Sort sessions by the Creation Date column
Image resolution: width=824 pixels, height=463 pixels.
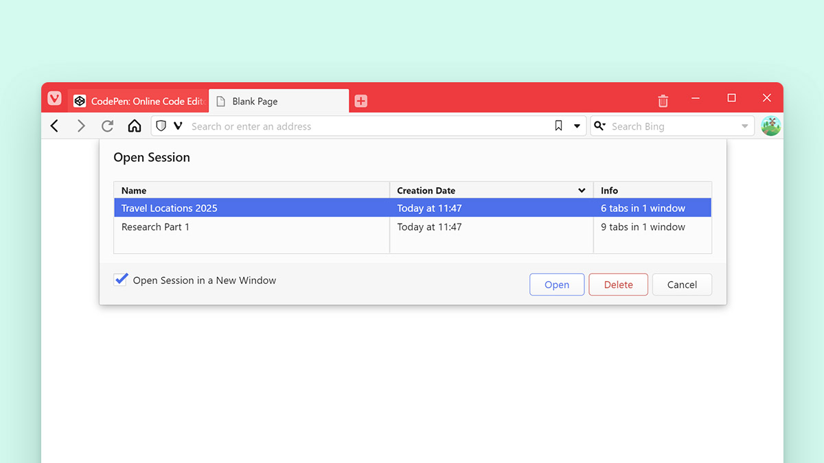tap(491, 191)
